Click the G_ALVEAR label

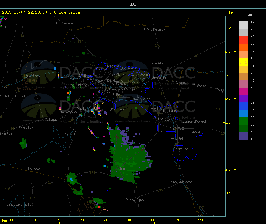click(177, 129)
